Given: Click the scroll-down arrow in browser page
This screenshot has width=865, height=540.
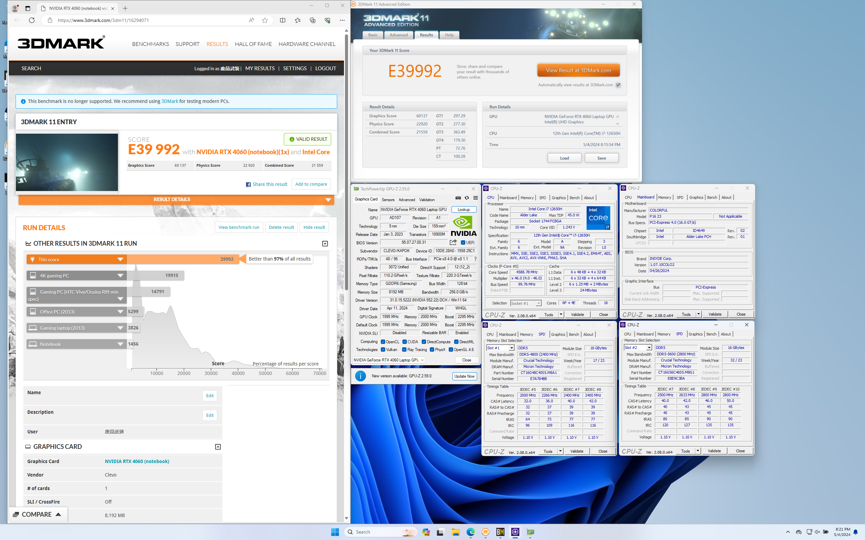Looking at the screenshot, I should tap(346, 518).
